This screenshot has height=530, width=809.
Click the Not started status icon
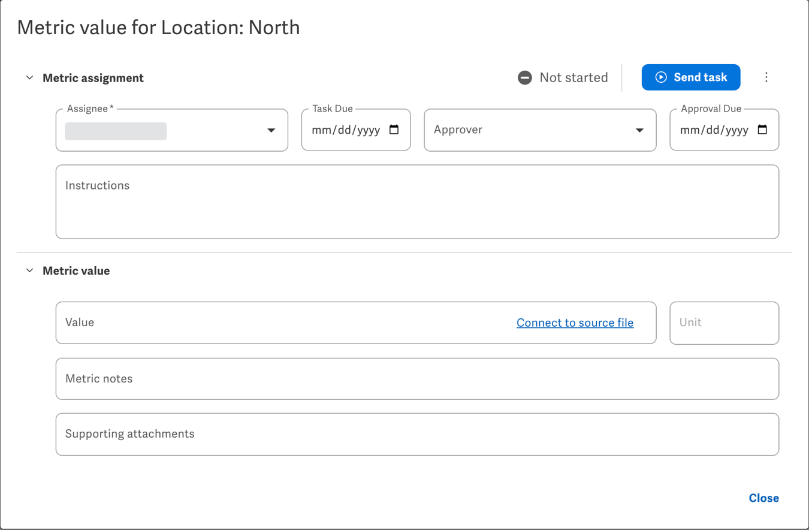click(x=525, y=77)
